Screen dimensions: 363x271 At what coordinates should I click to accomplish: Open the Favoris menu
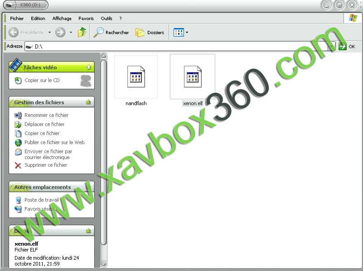coord(86,18)
